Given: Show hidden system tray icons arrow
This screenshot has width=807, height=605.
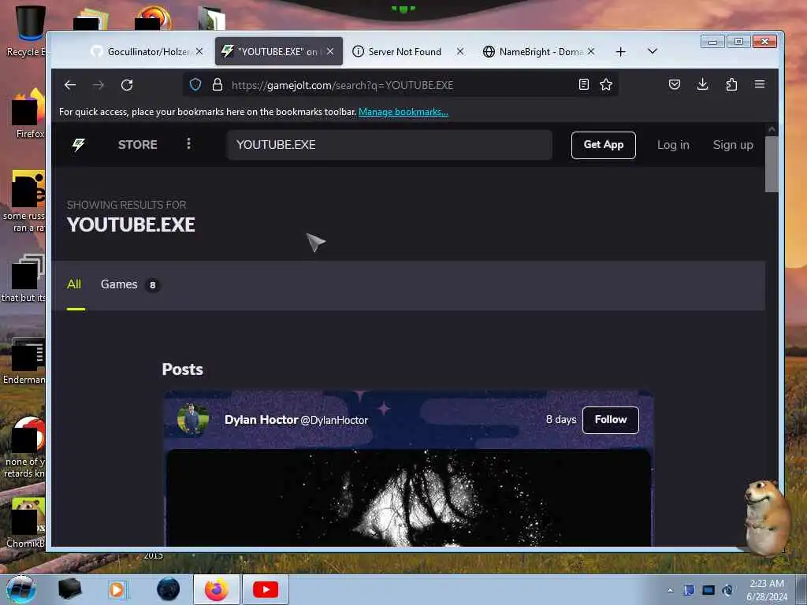Looking at the screenshot, I should [670, 590].
